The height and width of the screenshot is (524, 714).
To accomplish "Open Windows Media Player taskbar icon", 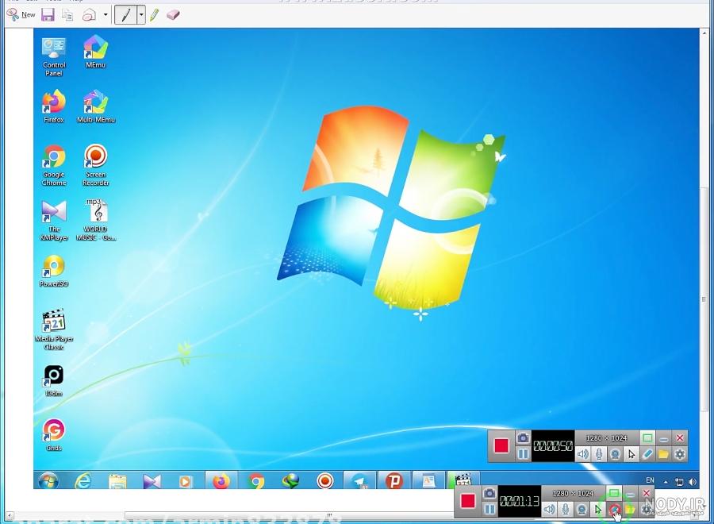I will [186, 481].
